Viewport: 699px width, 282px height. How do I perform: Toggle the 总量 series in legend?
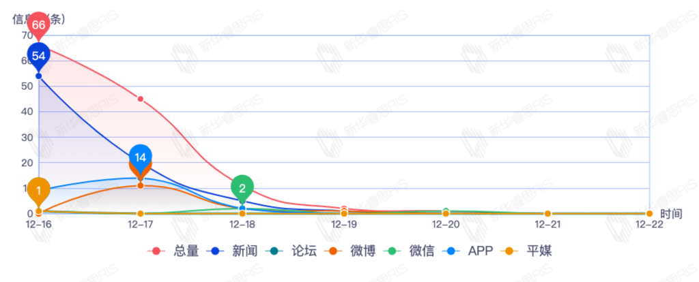coord(186,251)
